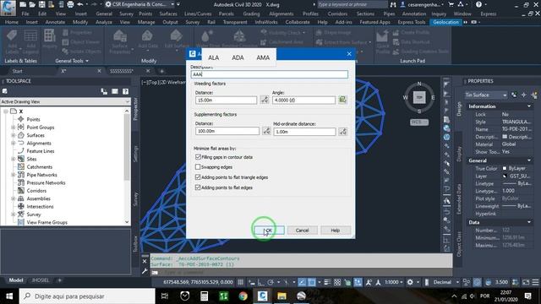Toggle Adding points to flat triangle edges
The height and width of the screenshot is (304, 541).
pos(198,177)
